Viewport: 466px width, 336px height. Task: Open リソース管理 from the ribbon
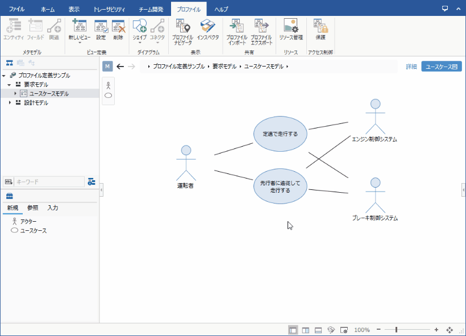pos(291,31)
